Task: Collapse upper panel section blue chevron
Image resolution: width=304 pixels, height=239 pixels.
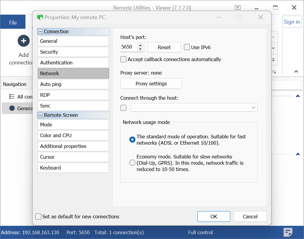Action: pyautogui.click(x=298, y=96)
